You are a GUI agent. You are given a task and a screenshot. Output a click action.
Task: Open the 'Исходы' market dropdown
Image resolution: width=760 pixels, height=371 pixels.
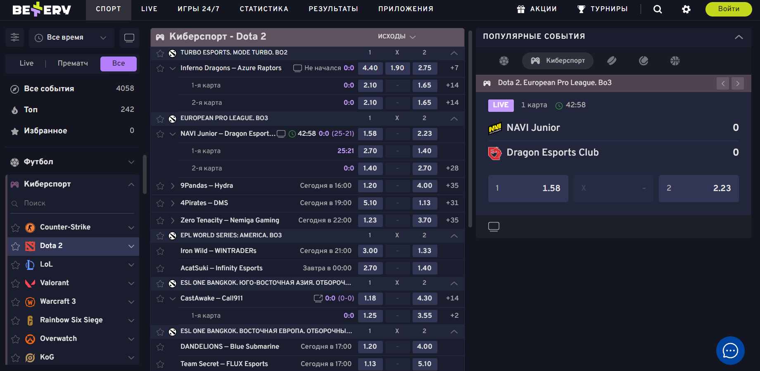pyautogui.click(x=397, y=37)
